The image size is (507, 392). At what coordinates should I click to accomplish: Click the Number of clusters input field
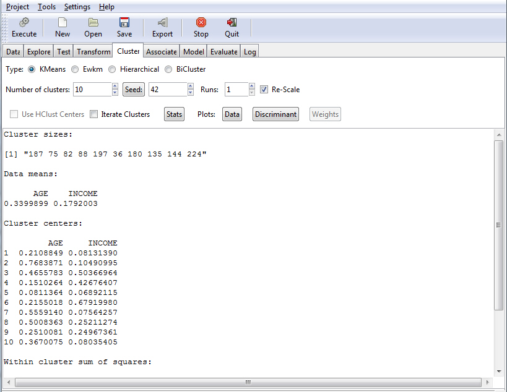pyautogui.click(x=92, y=90)
